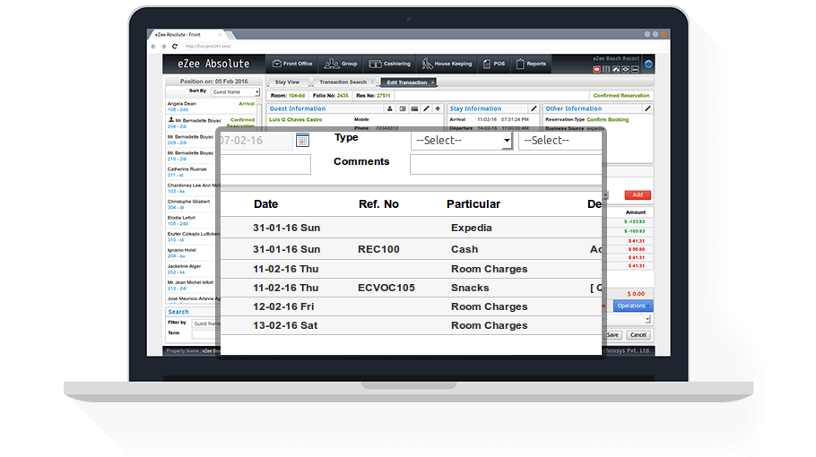Click guest name Luis G Chaves Castro

(x=296, y=119)
